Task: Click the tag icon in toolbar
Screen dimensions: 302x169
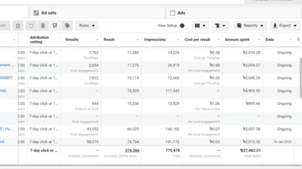Action: pos(67,26)
